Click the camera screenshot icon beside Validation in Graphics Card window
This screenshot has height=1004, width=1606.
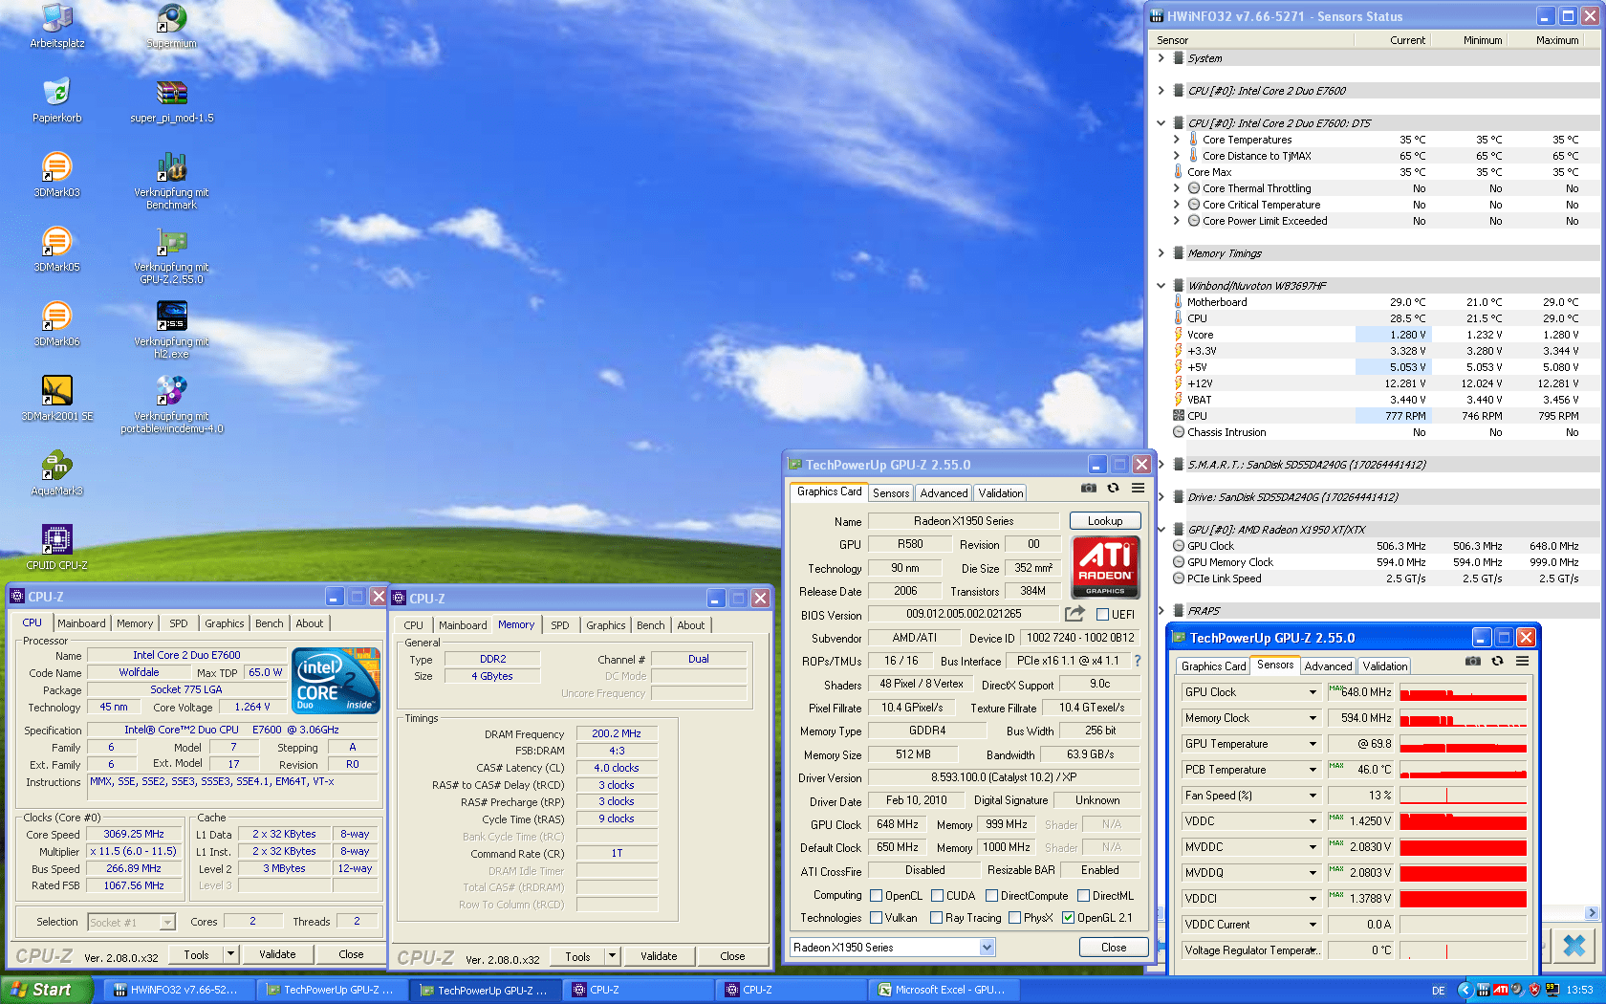point(1088,489)
